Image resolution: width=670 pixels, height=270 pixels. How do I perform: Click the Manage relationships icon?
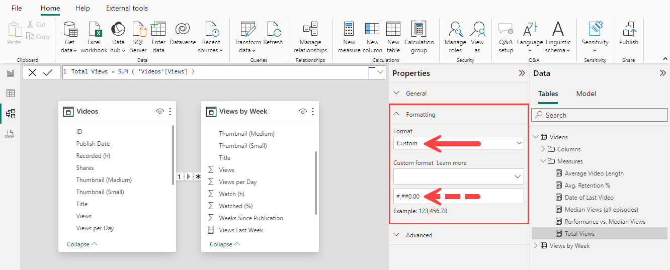coord(310,29)
